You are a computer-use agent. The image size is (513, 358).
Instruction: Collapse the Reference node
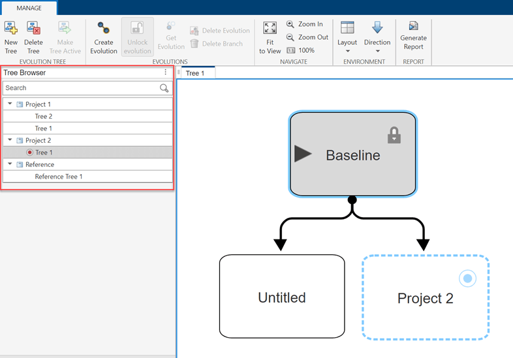pyautogui.click(x=10, y=164)
